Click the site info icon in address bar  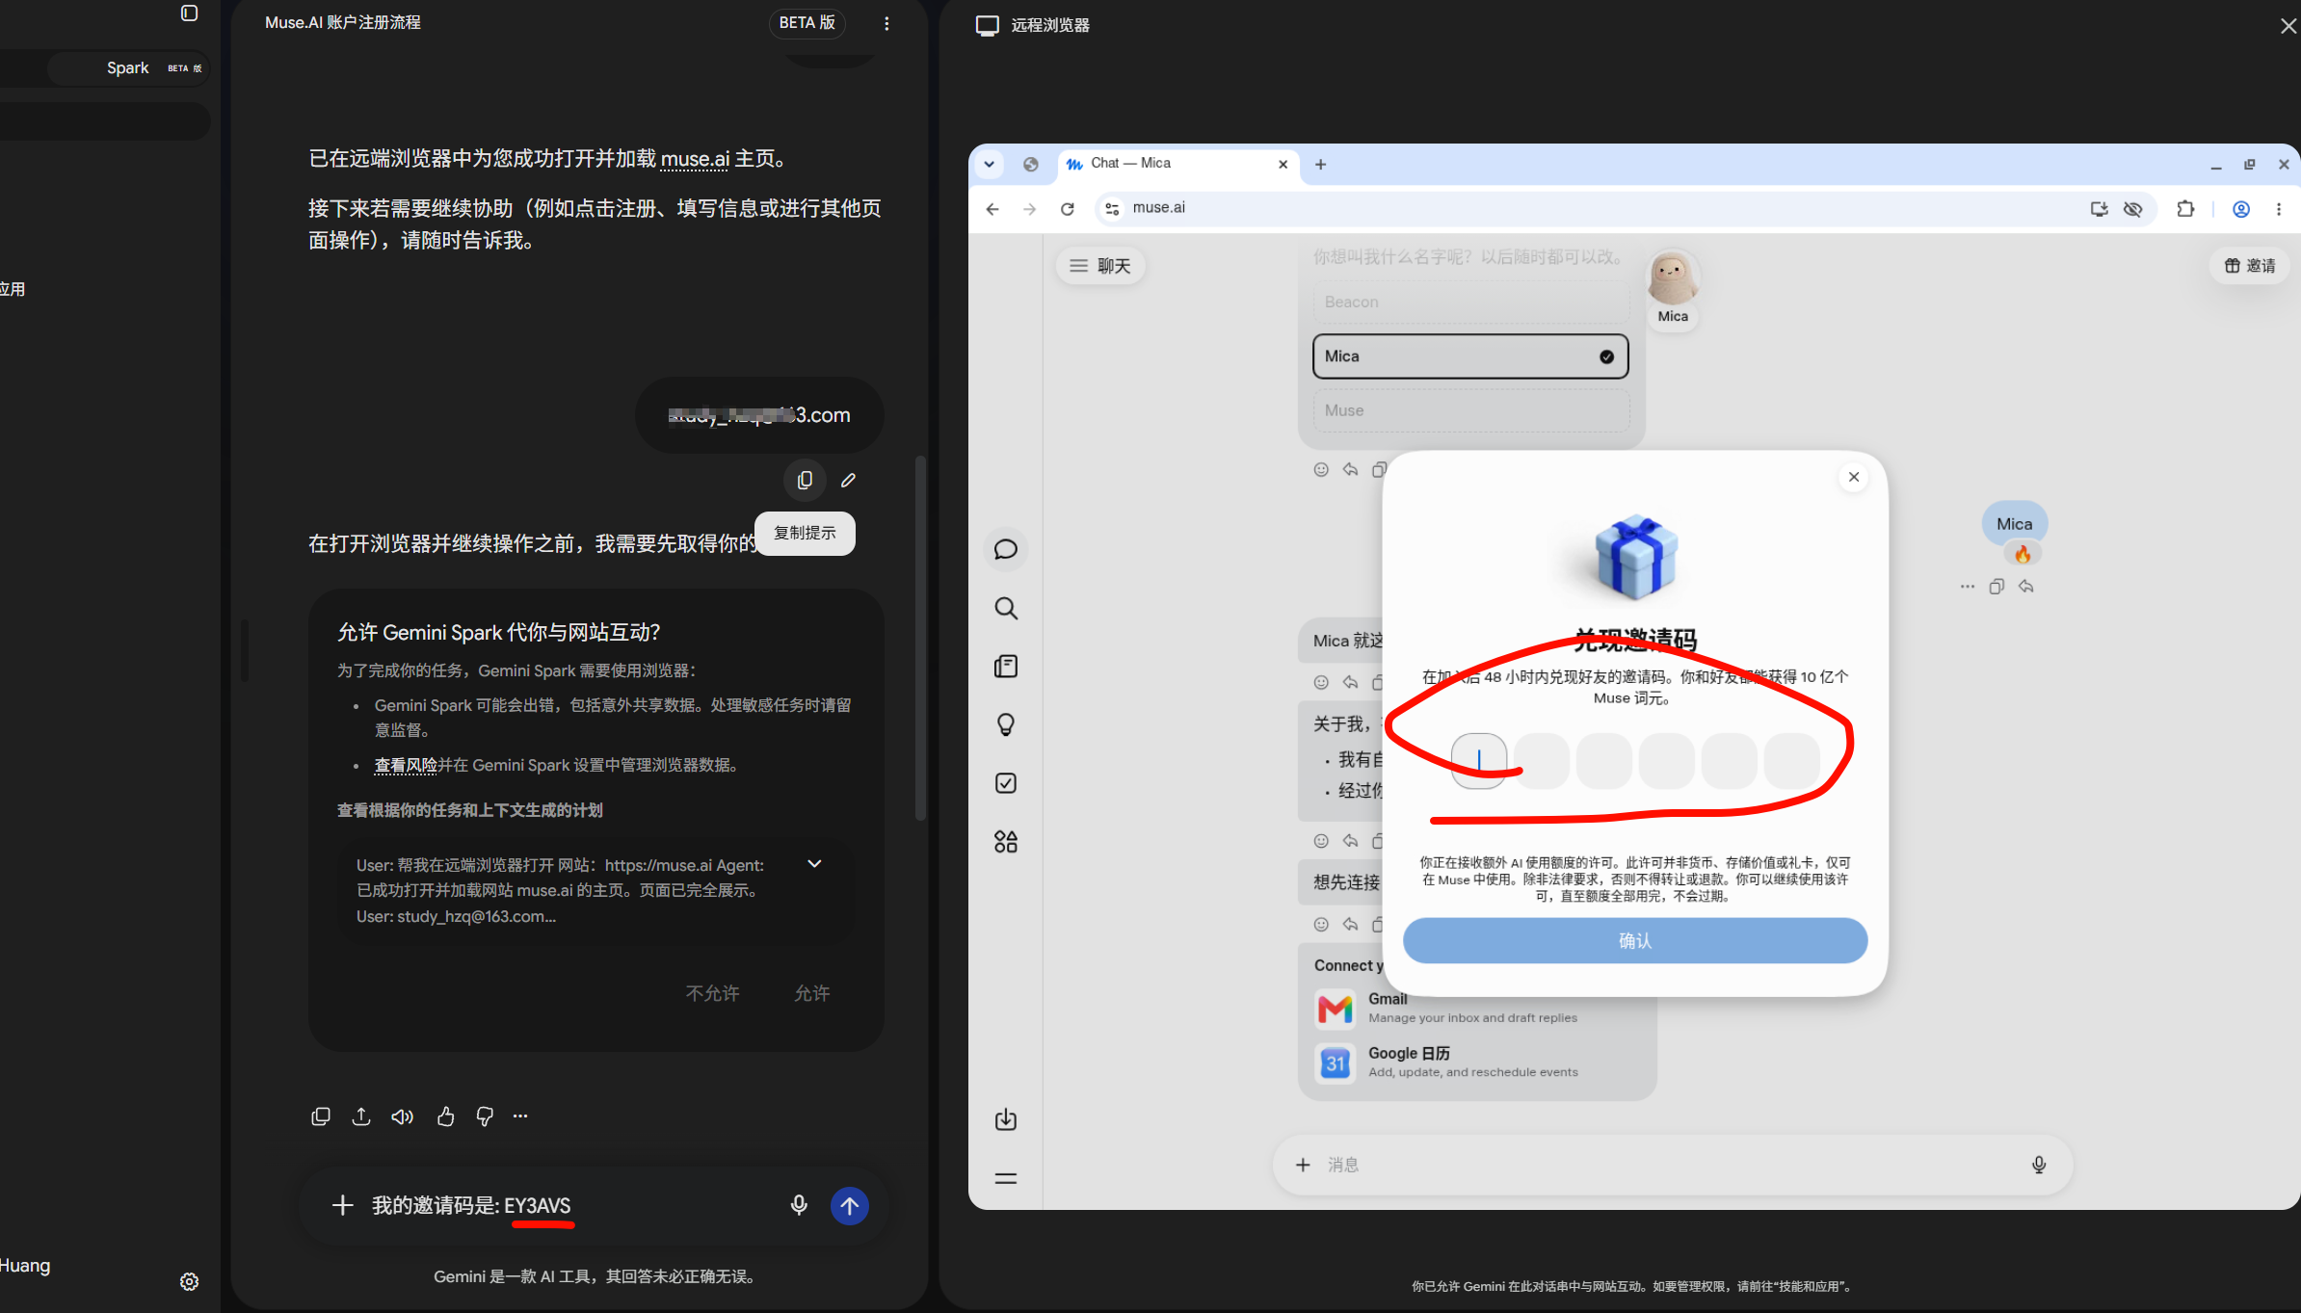coord(1112,208)
